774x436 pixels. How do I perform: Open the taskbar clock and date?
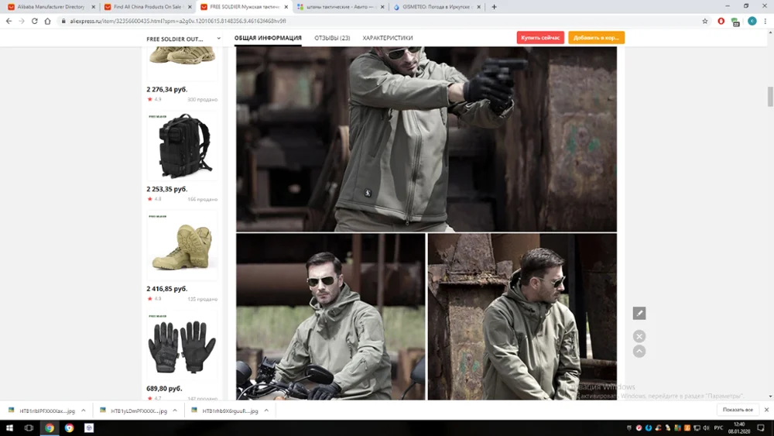tap(739, 428)
